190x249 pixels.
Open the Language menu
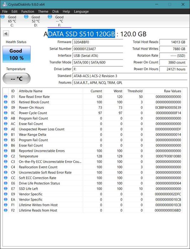coord(81,11)
